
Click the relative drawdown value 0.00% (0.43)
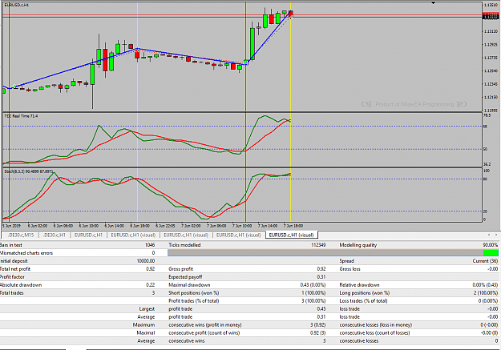click(485, 285)
